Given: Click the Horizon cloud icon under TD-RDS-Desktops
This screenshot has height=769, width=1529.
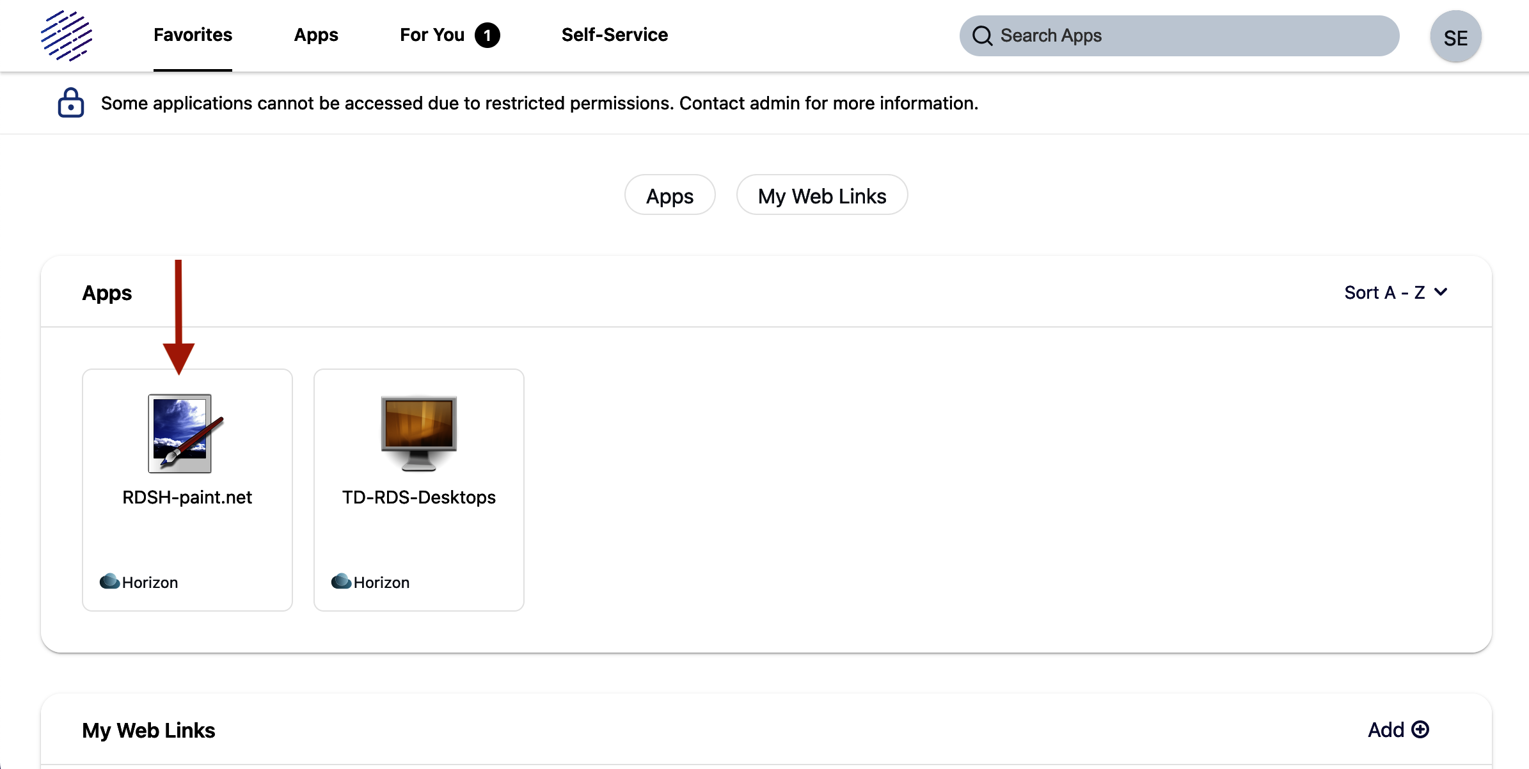Looking at the screenshot, I should coord(341,582).
